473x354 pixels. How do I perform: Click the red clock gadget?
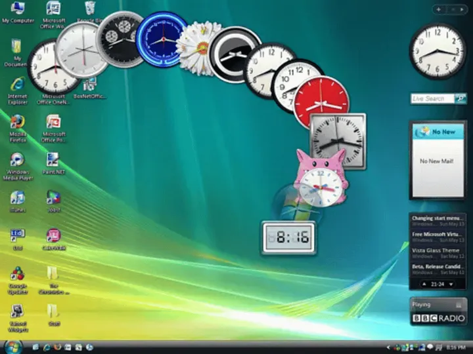click(321, 102)
